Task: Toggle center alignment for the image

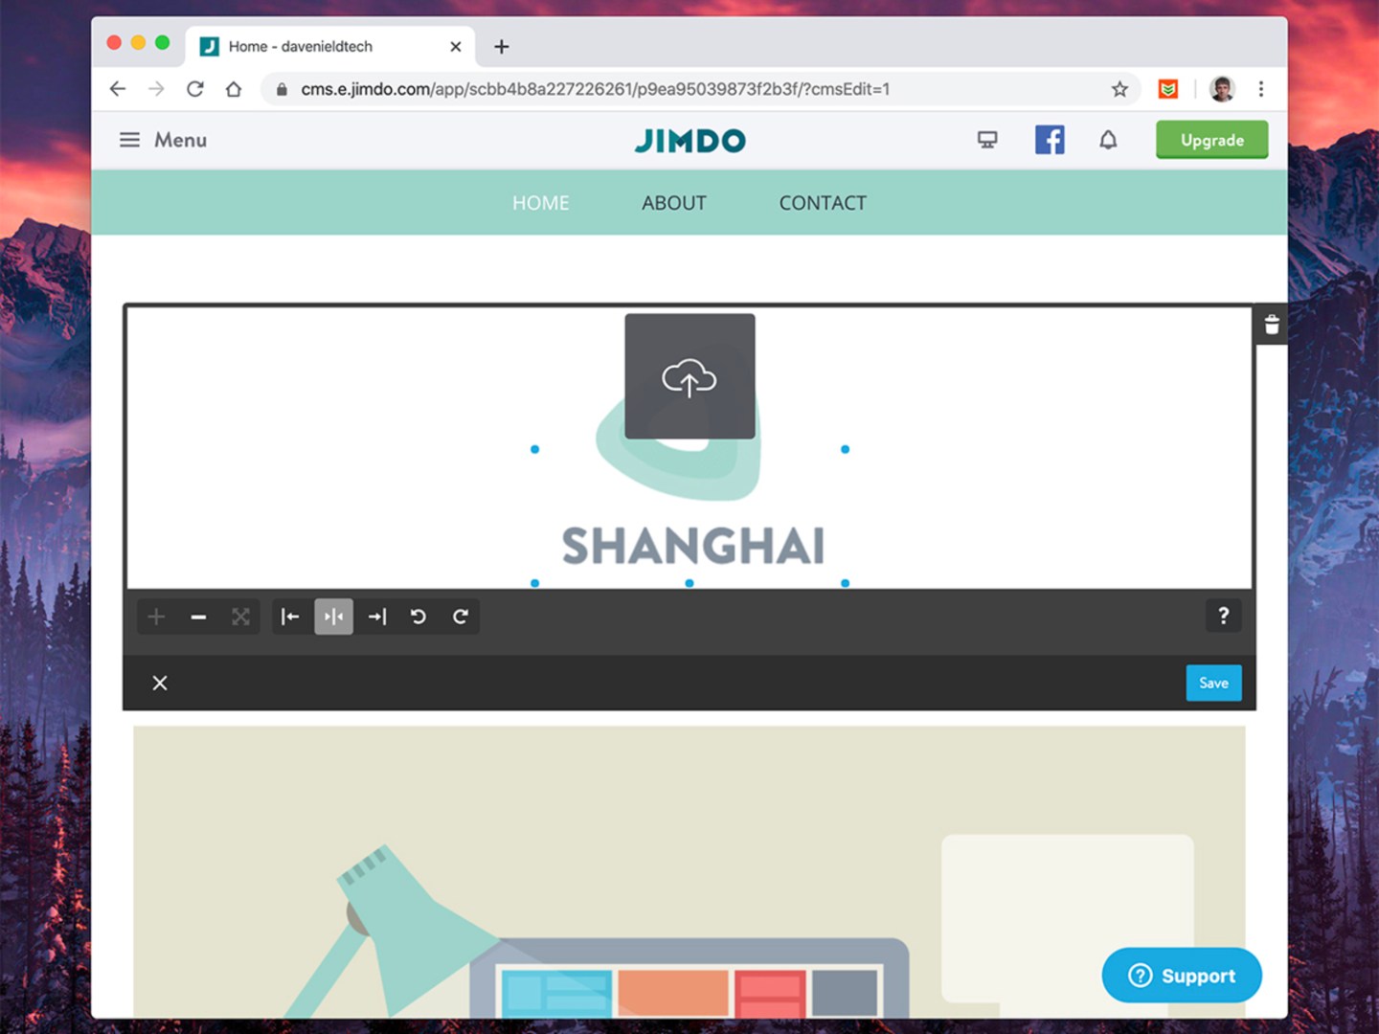Action: [x=333, y=617]
